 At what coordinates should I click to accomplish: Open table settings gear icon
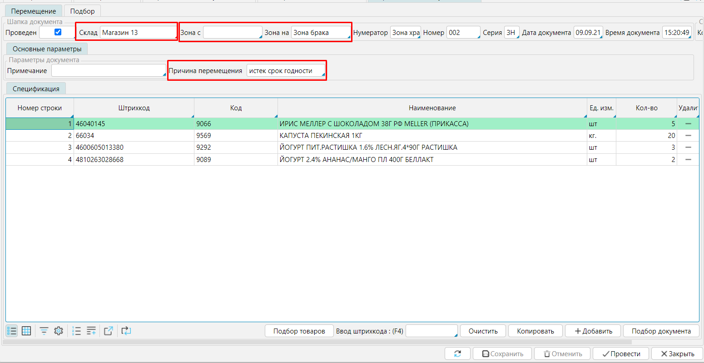59,331
